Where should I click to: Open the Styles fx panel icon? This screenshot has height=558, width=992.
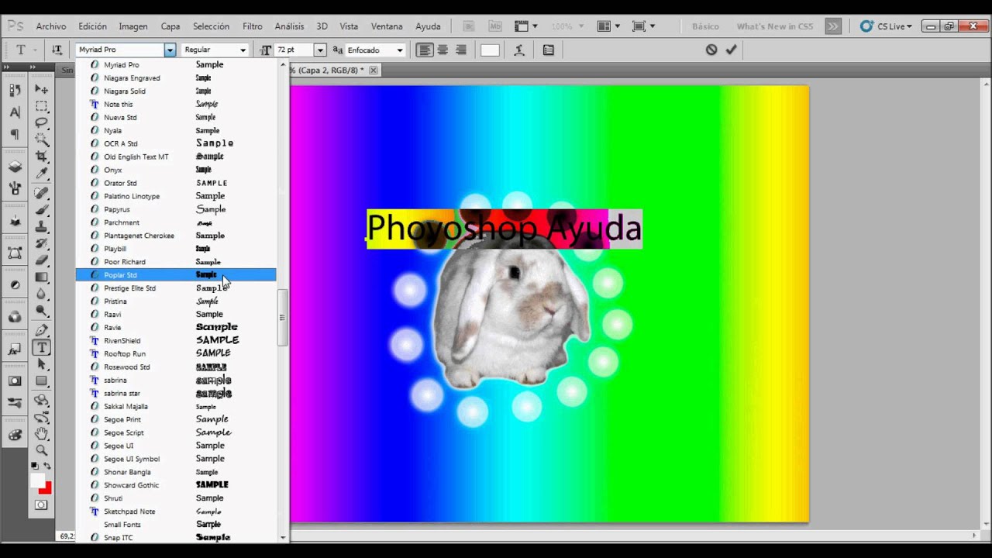15,350
